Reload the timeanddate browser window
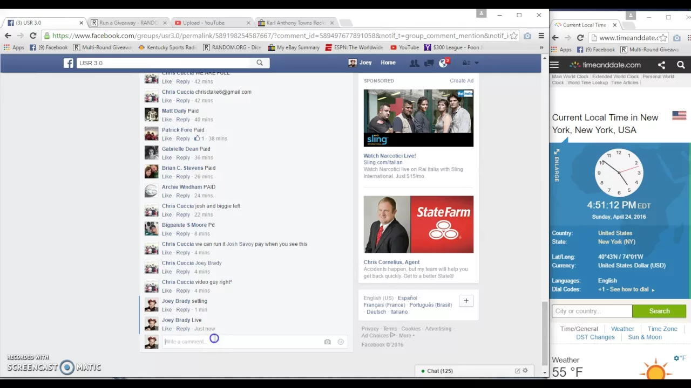The height and width of the screenshot is (388, 691). 580,38
